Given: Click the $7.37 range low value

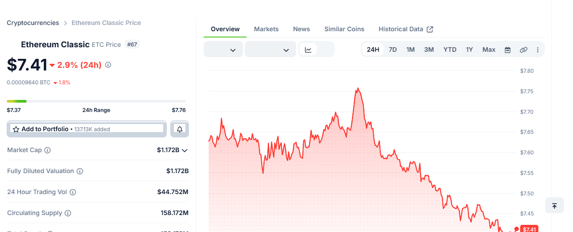Looking at the screenshot, I should point(14,110).
